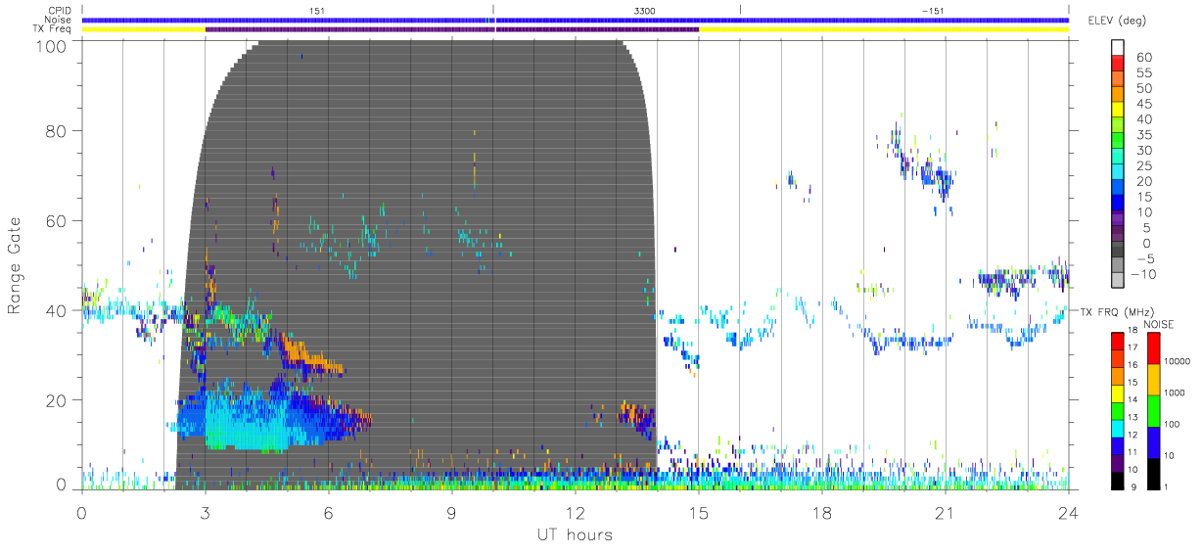Click the CPID value '-151'
Image resolution: width=1202 pixels, height=555 pixels.
pyautogui.click(x=933, y=10)
